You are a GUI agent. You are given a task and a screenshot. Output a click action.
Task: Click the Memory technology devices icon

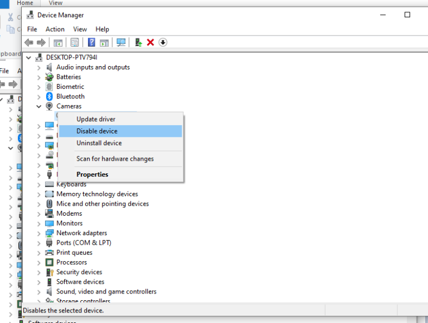click(x=50, y=194)
